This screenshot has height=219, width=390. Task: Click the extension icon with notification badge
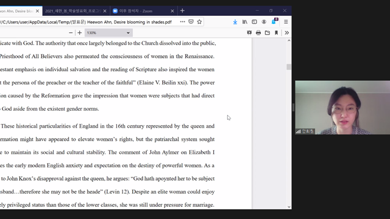274,21
